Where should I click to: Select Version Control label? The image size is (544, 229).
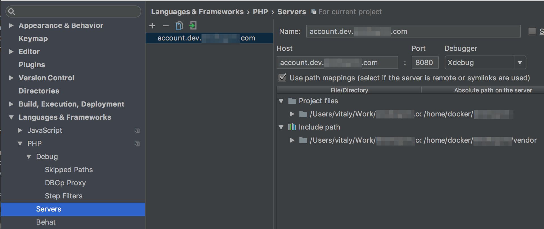click(x=46, y=78)
